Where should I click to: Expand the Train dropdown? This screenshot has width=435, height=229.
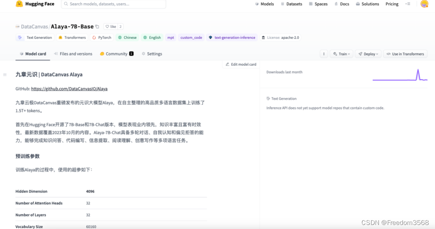click(x=341, y=54)
